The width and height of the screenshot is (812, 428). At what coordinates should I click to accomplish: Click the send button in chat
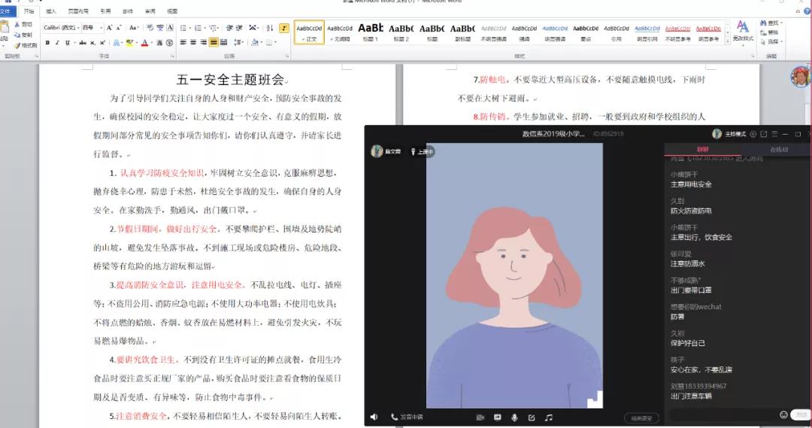[801, 415]
